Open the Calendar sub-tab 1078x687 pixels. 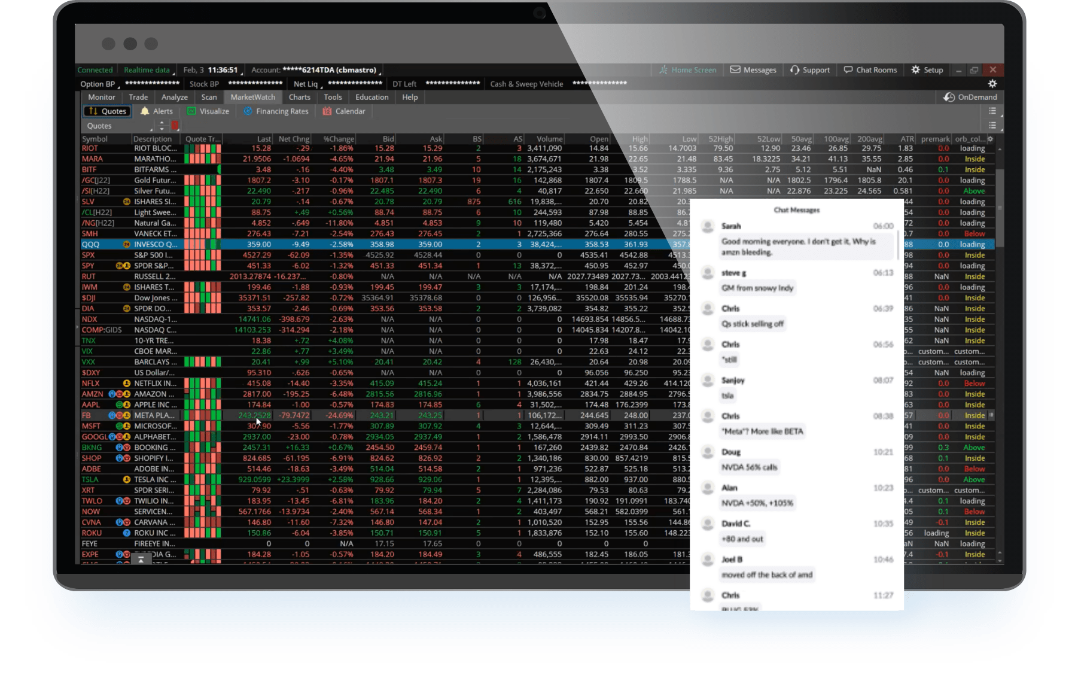(343, 111)
